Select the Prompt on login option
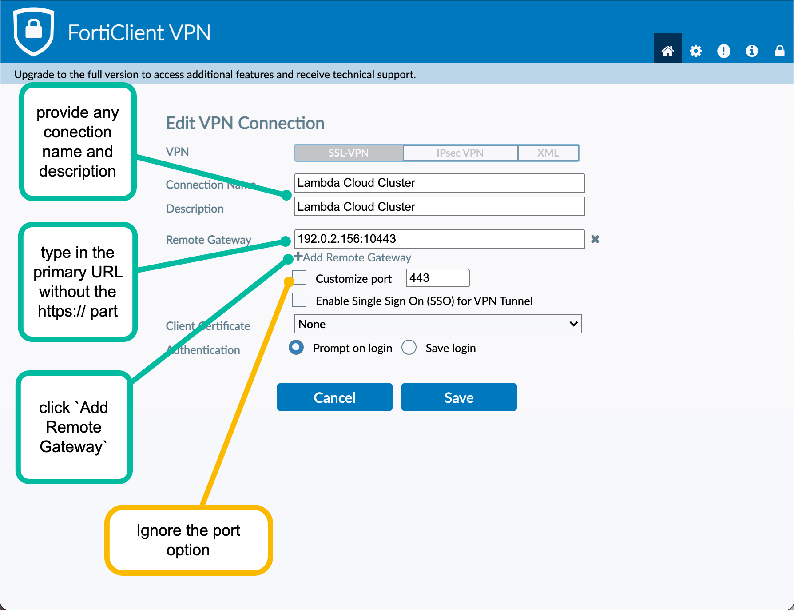The width and height of the screenshot is (794, 610). pyautogui.click(x=296, y=347)
